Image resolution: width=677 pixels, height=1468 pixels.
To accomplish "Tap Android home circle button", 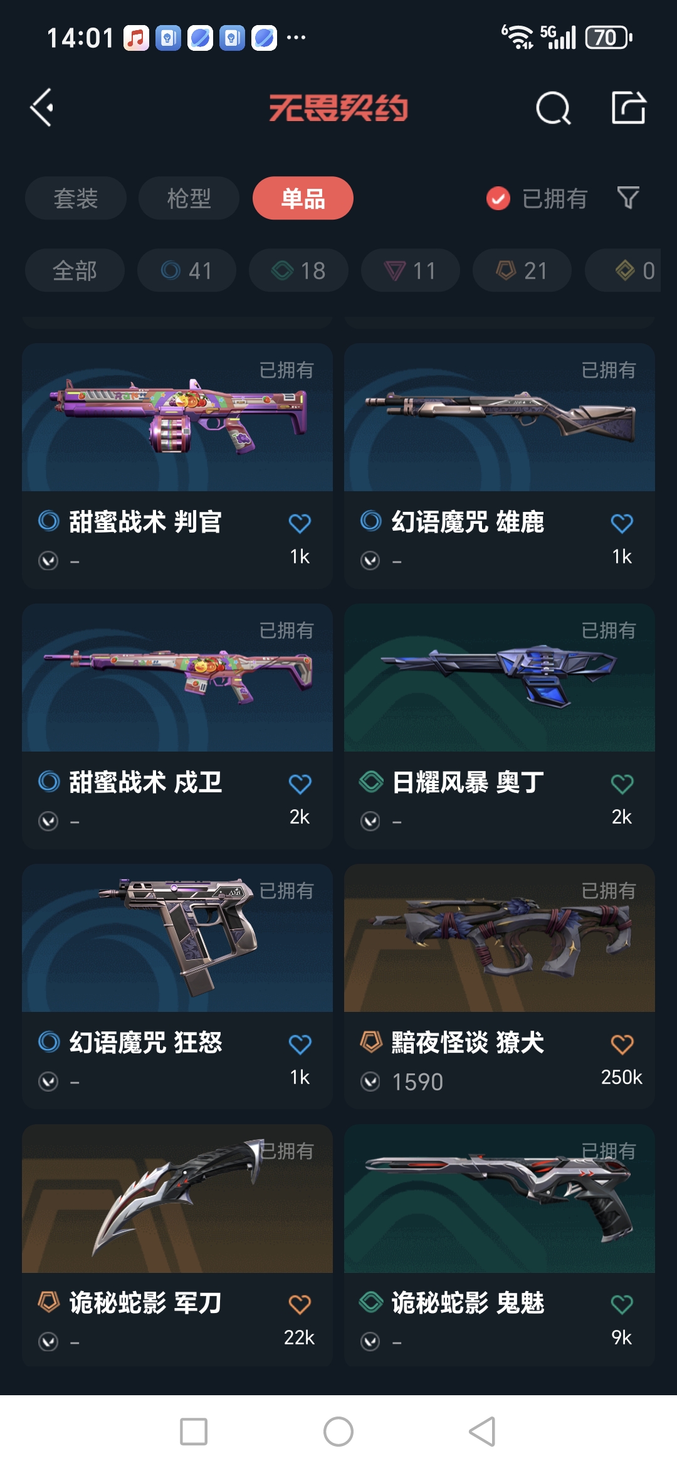I will click(338, 1432).
